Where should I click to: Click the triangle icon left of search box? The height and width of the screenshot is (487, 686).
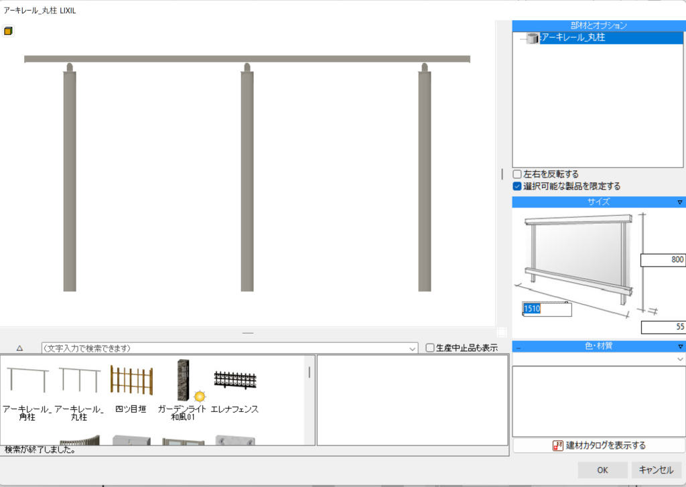(x=19, y=348)
